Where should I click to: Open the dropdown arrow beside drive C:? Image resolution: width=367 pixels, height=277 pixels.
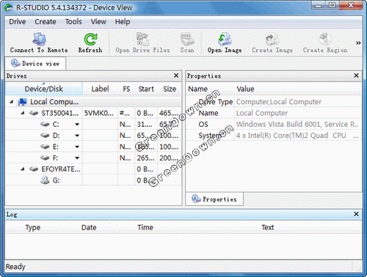click(x=77, y=125)
